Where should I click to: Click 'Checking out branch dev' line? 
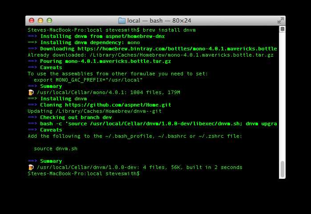point(70,117)
